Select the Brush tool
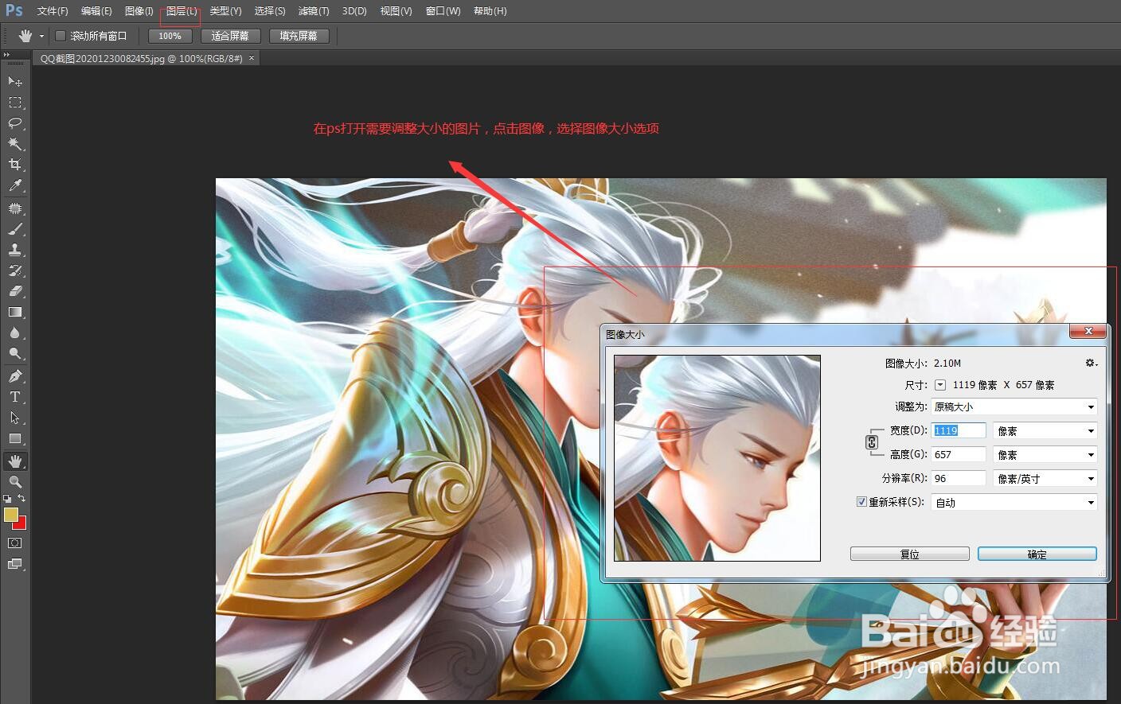The height and width of the screenshot is (704, 1121). 15,229
